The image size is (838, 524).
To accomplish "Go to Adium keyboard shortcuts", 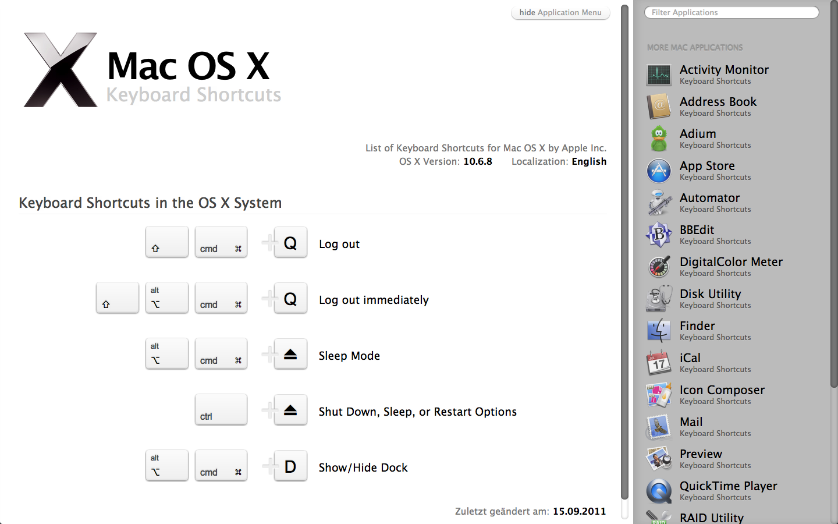I will click(715, 139).
